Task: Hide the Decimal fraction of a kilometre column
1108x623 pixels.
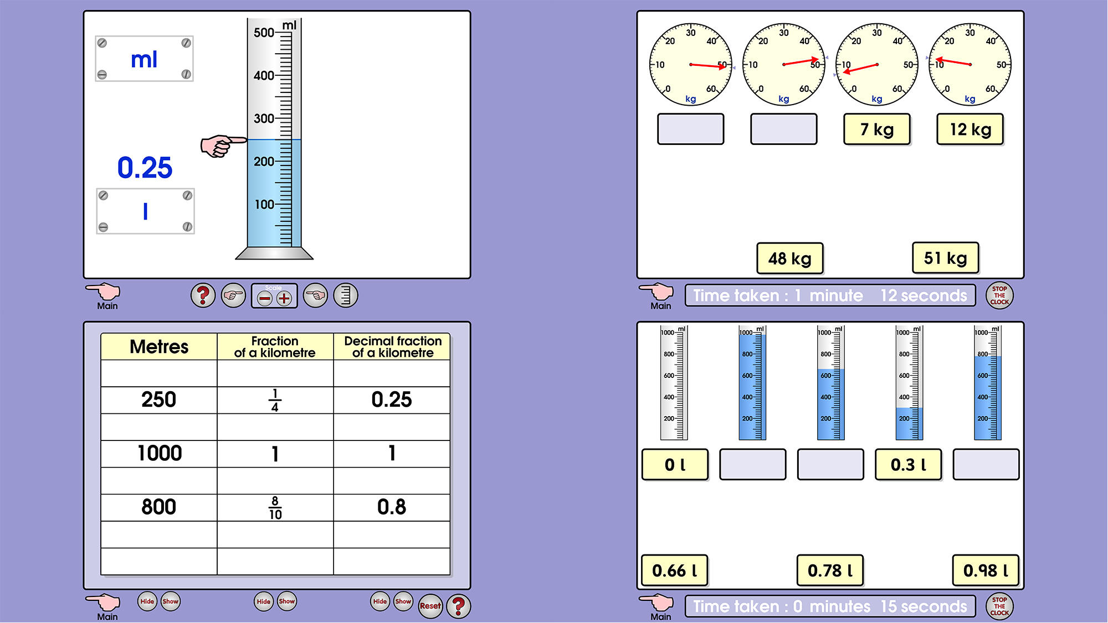Action: (380, 601)
